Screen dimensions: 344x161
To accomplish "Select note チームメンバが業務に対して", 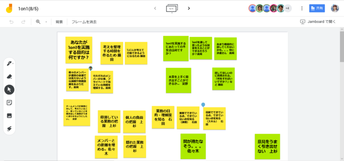I will point(77,112).
